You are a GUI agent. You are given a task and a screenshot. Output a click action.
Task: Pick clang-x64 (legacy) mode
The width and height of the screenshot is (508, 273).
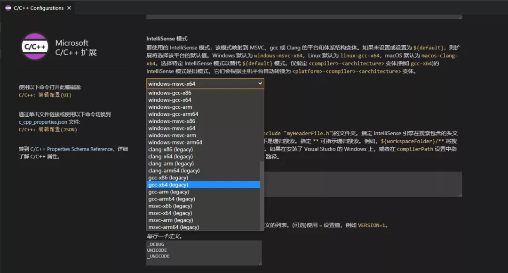[x=203, y=157]
